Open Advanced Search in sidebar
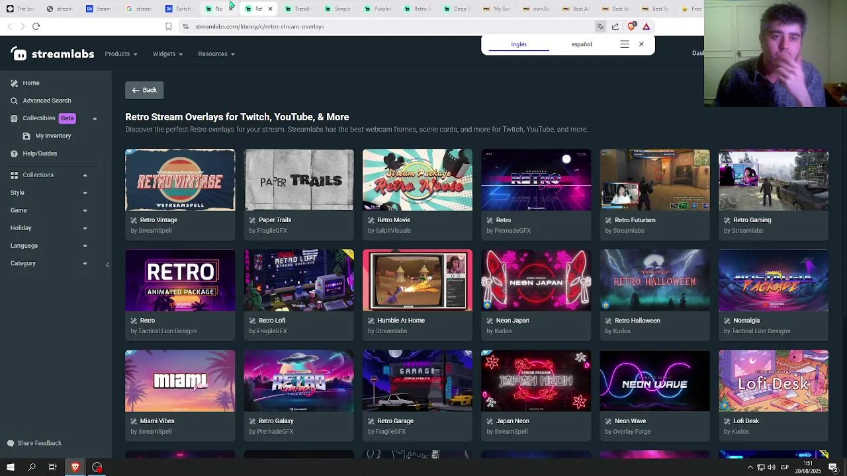Screen dimensions: 847x476 pyautogui.click(x=46, y=100)
